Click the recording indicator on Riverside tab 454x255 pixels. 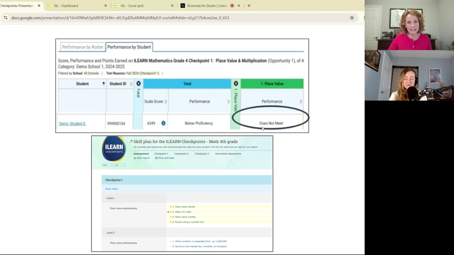[232, 6]
